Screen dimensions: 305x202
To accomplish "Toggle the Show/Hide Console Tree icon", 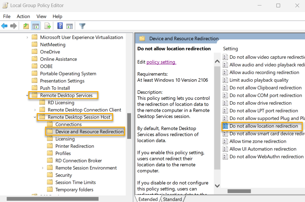I will click(x=36, y=26).
